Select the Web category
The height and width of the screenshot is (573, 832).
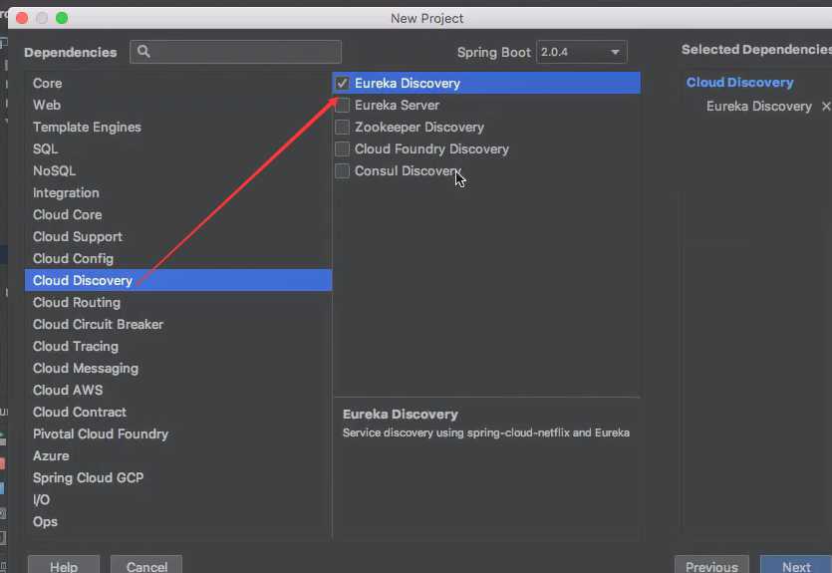click(177, 105)
